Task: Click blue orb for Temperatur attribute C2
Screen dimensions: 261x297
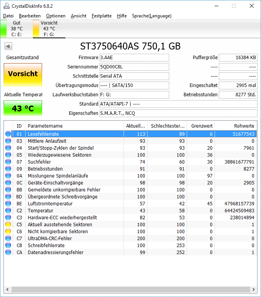Action: tap(8, 210)
